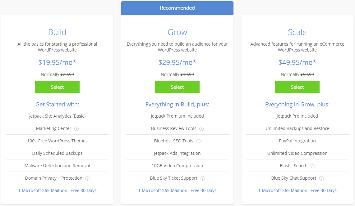355x206 pixels.
Task: Click 'Domain Privacy + Protection' text
Action: pyautogui.click(x=54, y=178)
